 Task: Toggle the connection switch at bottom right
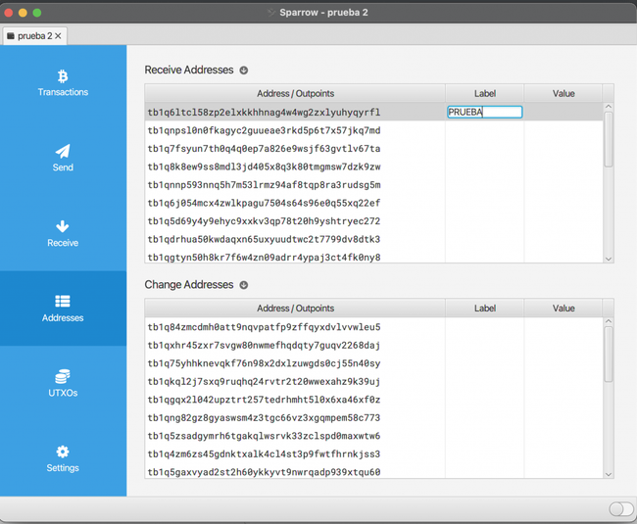click(x=620, y=509)
